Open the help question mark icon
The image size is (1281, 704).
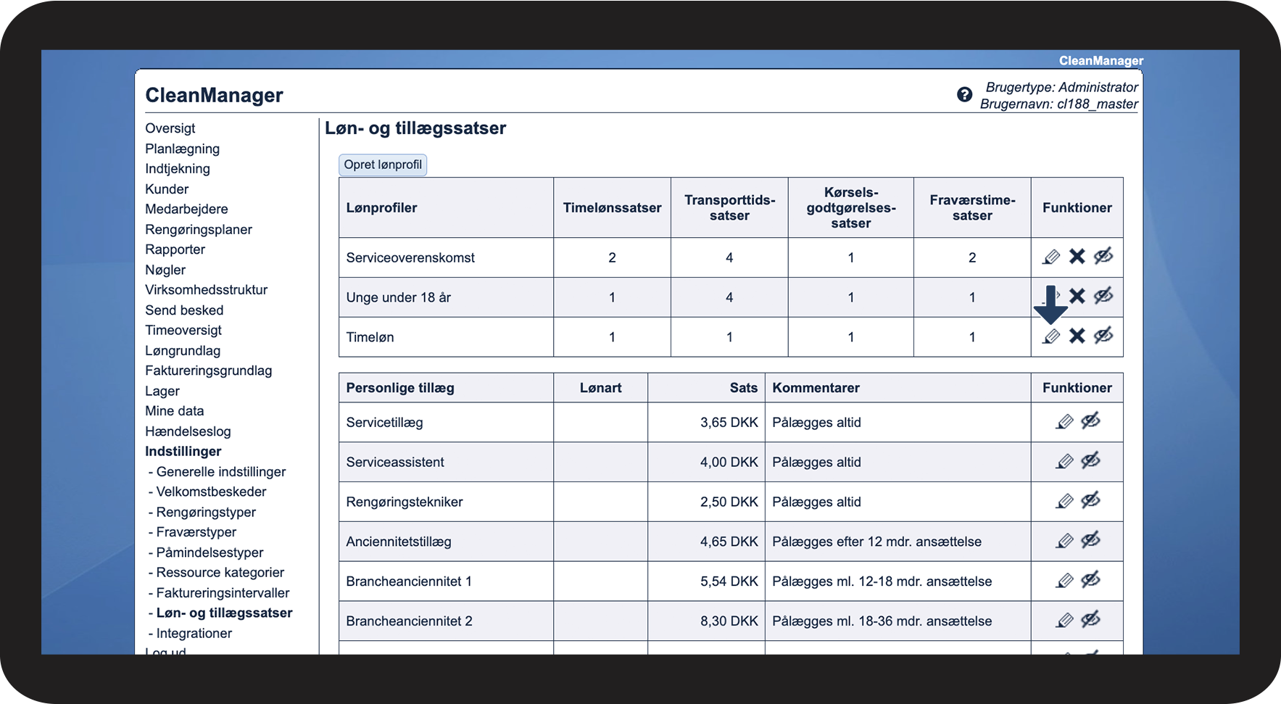coord(964,94)
